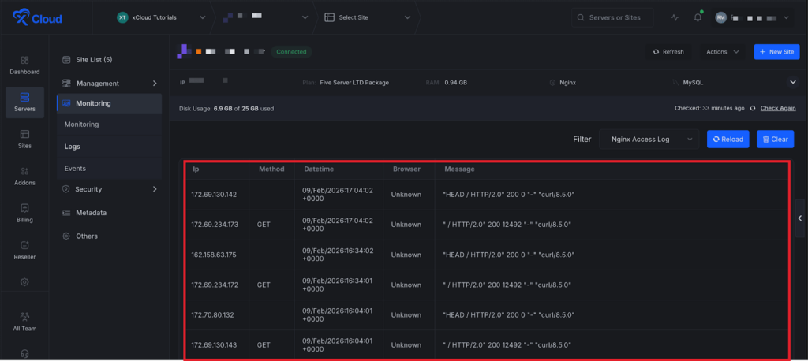Viewport: 808px width, 361px height.
Task: Click the Check Again link
Action: pyautogui.click(x=777, y=108)
